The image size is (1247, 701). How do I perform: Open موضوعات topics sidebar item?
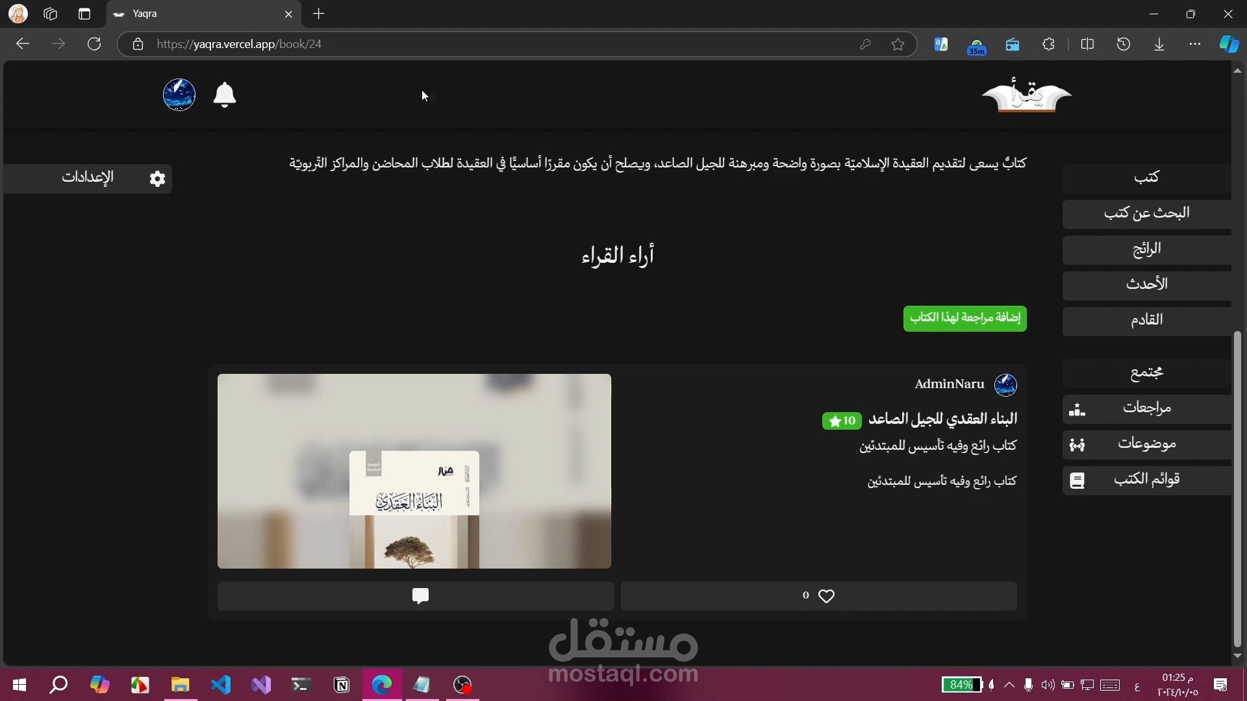1146,444
